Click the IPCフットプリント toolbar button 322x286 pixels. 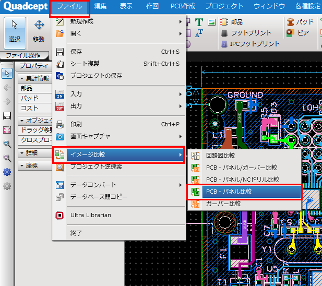tap(250, 44)
